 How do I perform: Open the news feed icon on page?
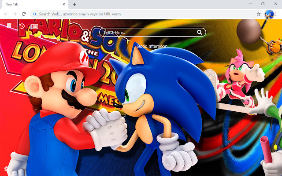point(34,27)
